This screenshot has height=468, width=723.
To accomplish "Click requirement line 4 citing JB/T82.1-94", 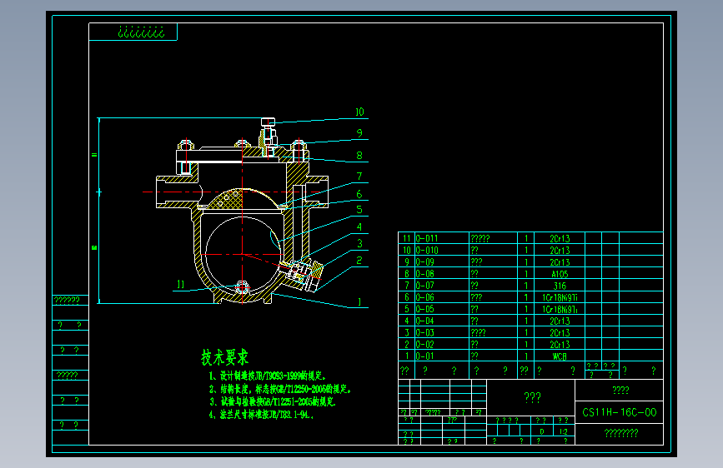I will (x=262, y=415).
